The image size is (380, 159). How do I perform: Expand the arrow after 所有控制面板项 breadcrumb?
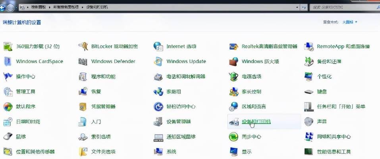click(83, 7)
